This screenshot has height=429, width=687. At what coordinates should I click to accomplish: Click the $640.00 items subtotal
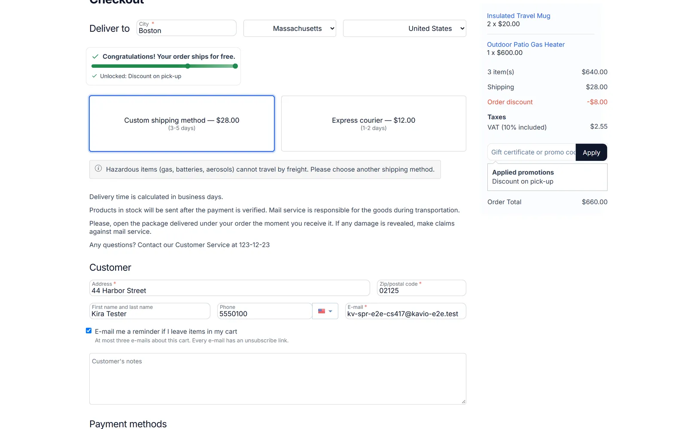[x=594, y=72]
